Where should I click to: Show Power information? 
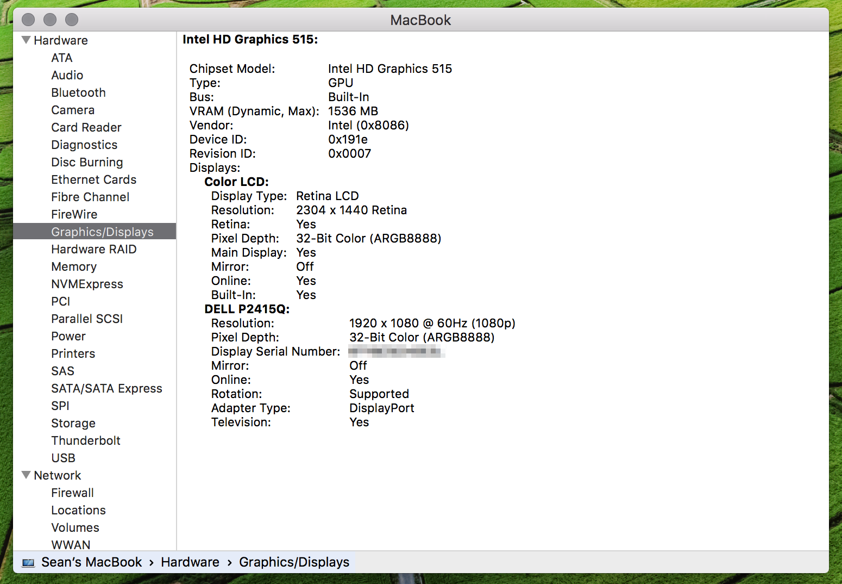pos(68,336)
